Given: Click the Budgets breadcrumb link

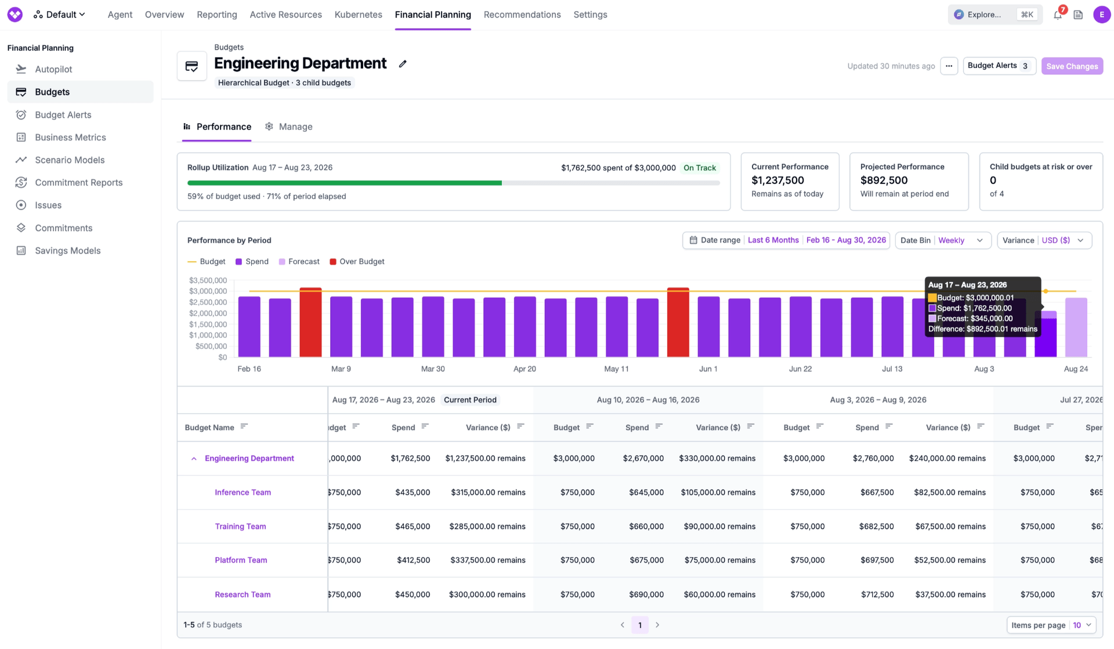Looking at the screenshot, I should coord(229,47).
